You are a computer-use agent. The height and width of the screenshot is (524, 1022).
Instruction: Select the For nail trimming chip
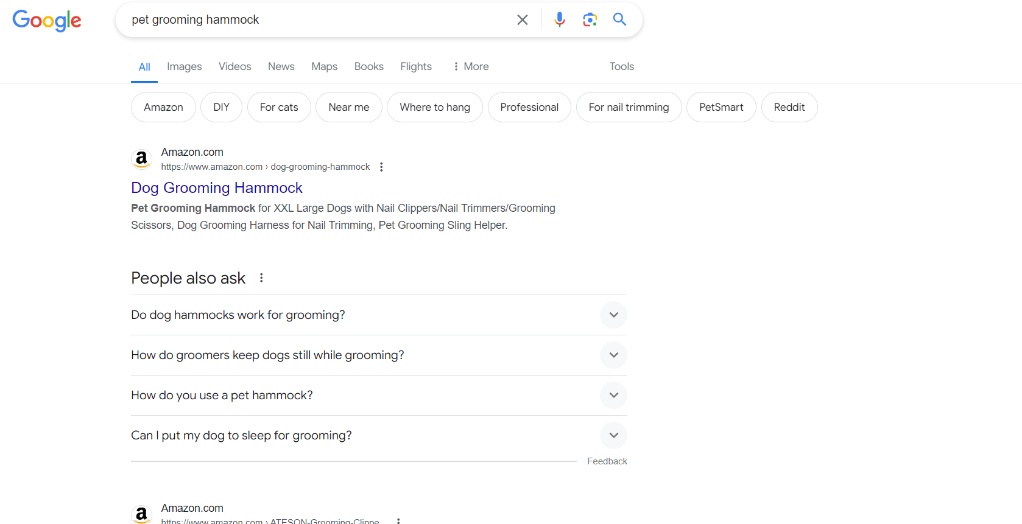click(629, 107)
